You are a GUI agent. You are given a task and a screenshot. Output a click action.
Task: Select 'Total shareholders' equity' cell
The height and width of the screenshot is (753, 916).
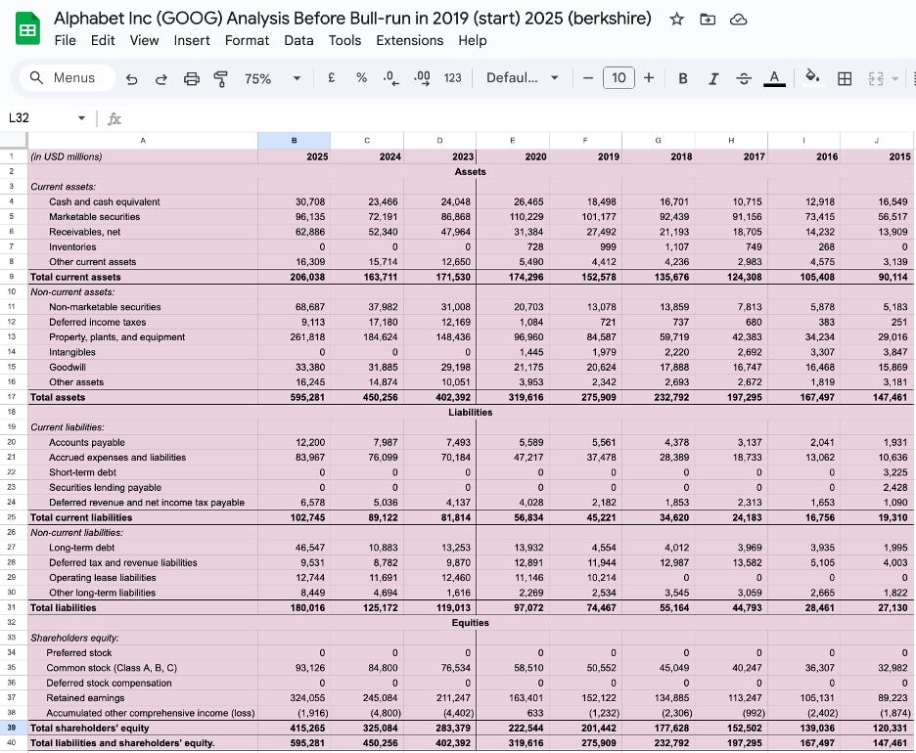(x=143, y=728)
